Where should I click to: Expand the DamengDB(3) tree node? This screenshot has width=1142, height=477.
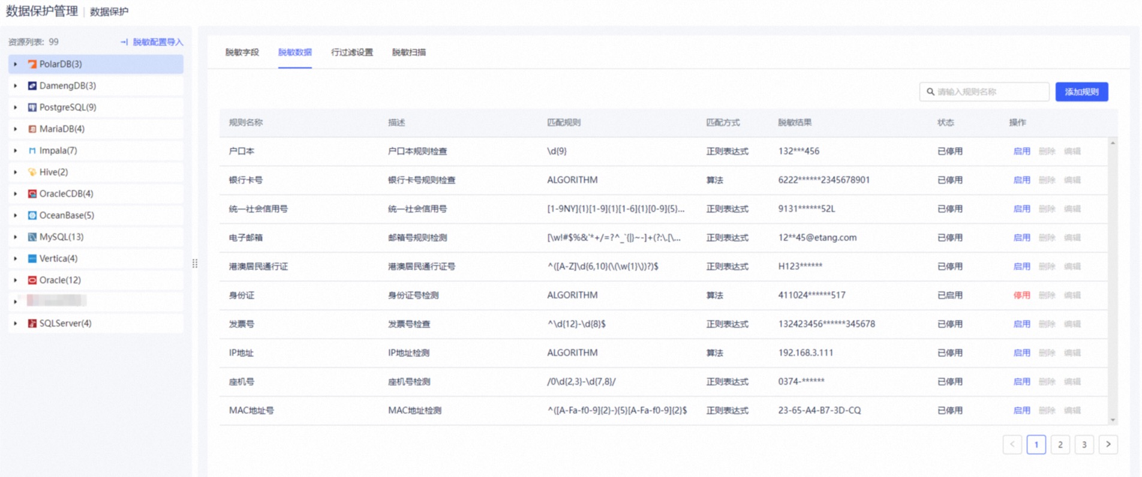[x=16, y=86]
